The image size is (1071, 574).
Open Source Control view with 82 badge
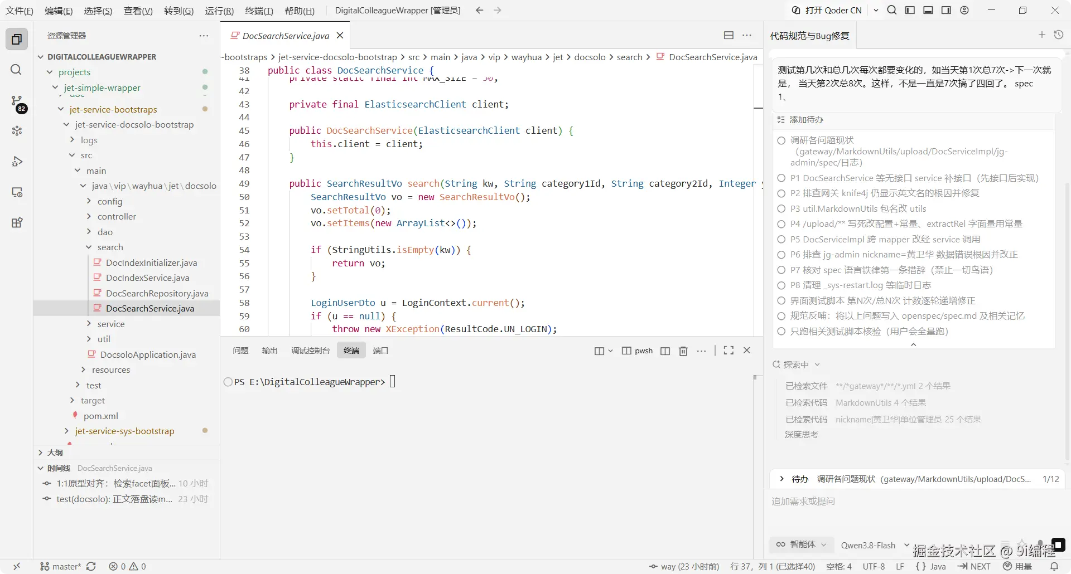[18, 102]
